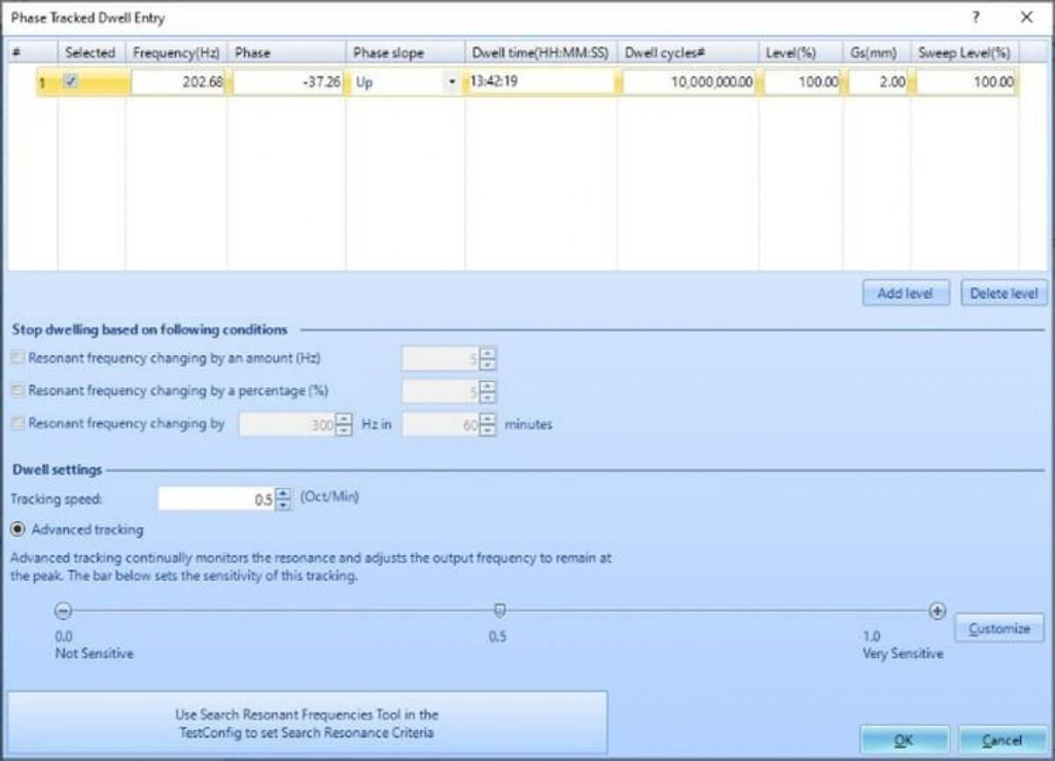Uncheck the Selected checkbox in row 1
This screenshot has width=1055, height=761.
click(x=72, y=83)
